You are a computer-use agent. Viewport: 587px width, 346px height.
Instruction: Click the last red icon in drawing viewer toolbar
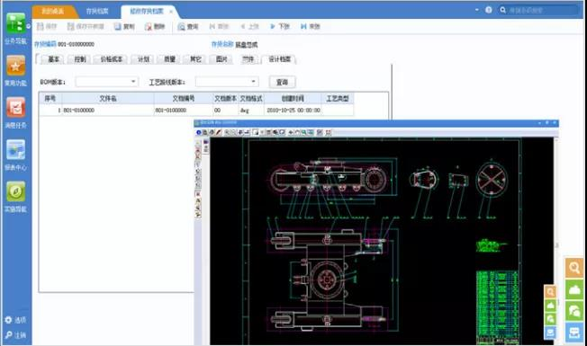click(x=329, y=132)
